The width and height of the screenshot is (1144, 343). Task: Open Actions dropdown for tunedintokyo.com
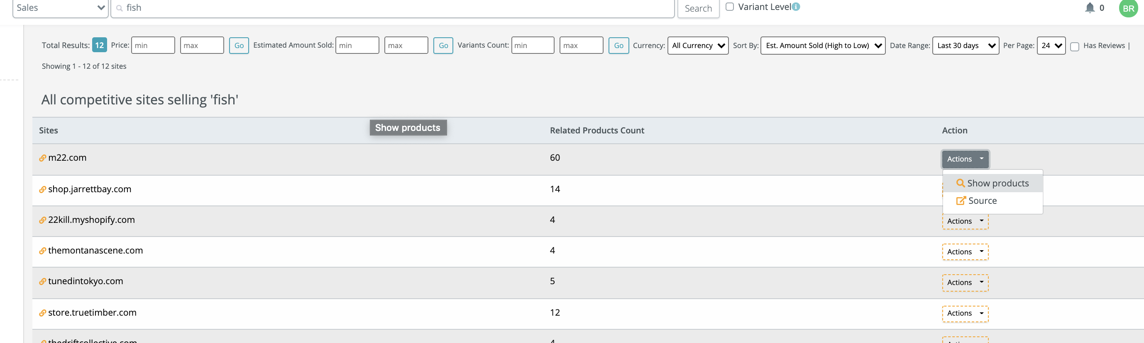coord(965,282)
